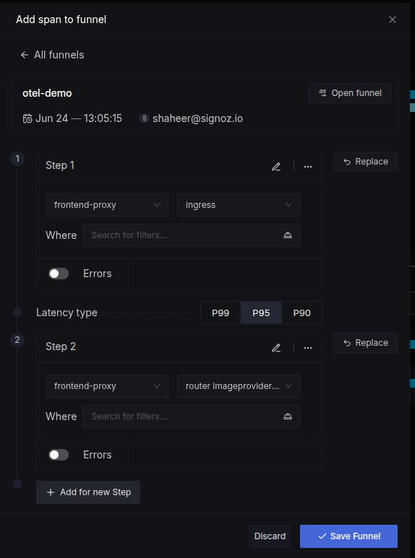
Task: Click the calendar icon beside Jun 24
Action: (x=27, y=118)
